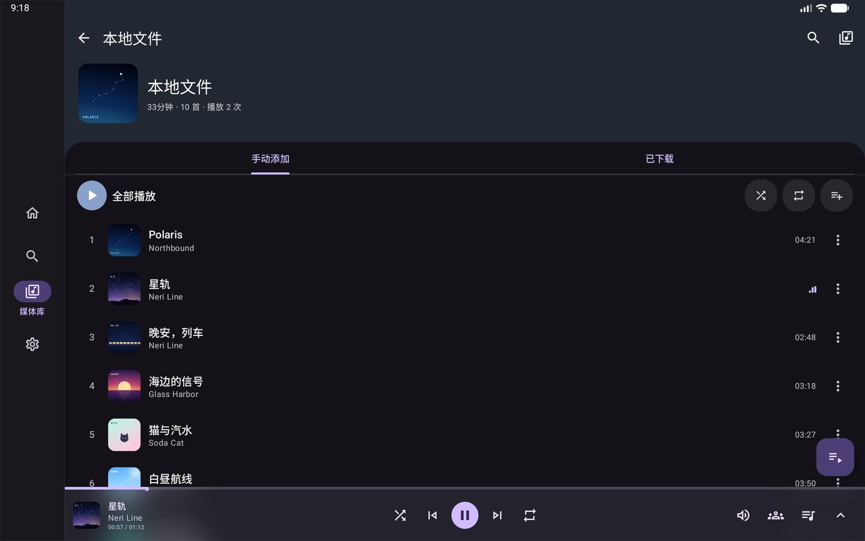The height and width of the screenshot is (541, 865).
Task: Open search from the top-right magnifier
Action: 813,38
